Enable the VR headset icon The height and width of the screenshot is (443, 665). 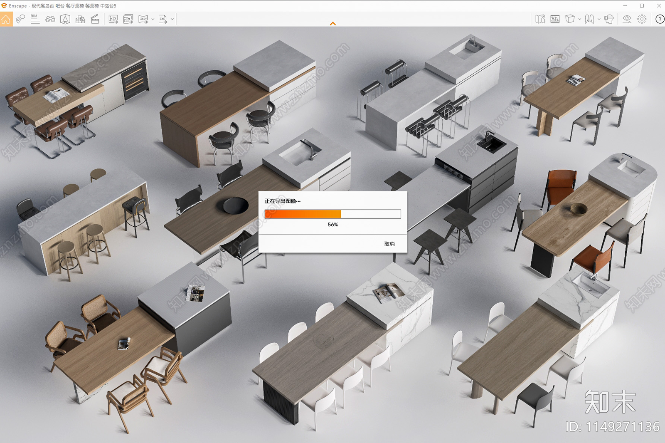click(x=609, y=19)
